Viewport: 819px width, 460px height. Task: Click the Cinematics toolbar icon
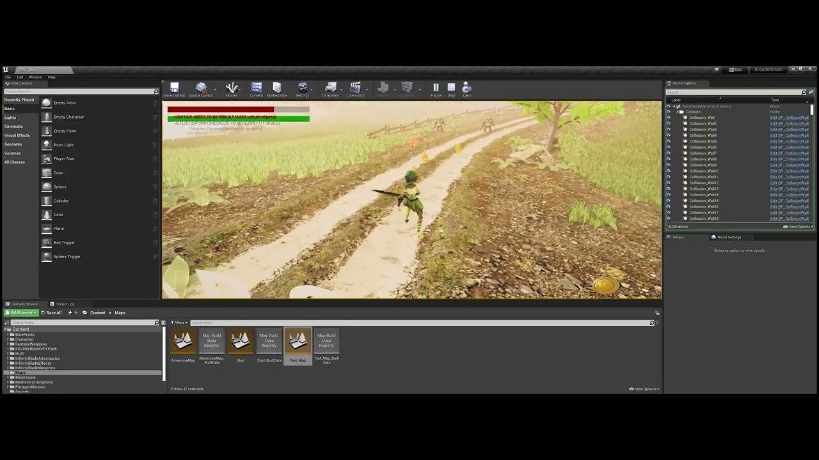point(355,89)
